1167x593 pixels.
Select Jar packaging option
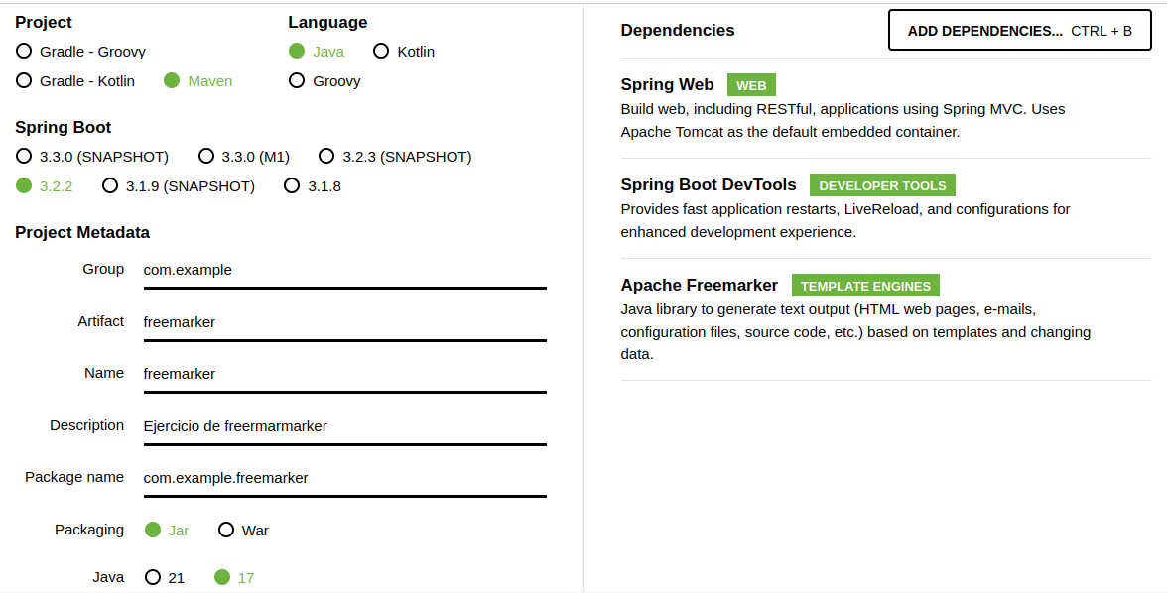pyautogui.click(x=167, y=530)
